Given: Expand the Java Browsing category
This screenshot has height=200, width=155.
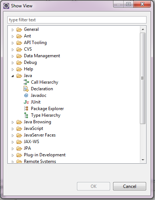Looking at the screenshot, I should coord(13,122).
